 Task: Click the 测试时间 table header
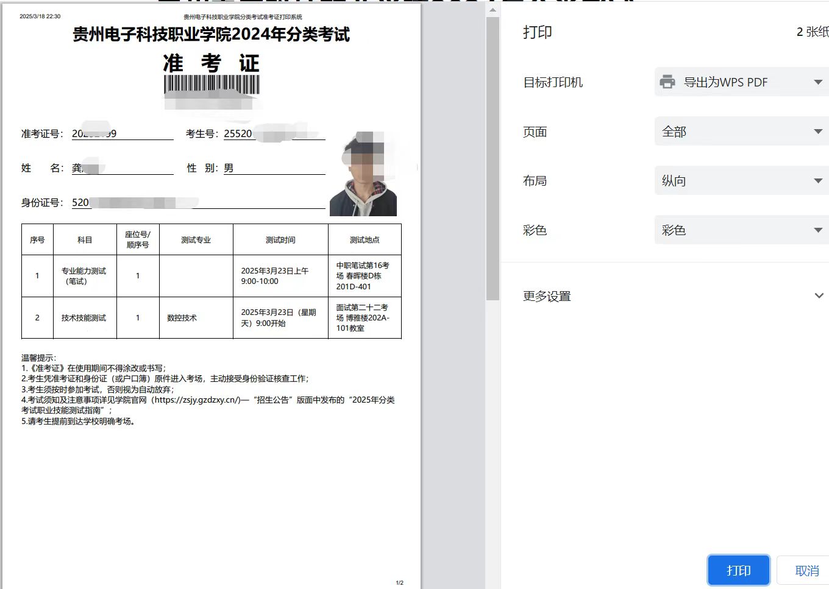pyautogui.click(x=280, y=240)
